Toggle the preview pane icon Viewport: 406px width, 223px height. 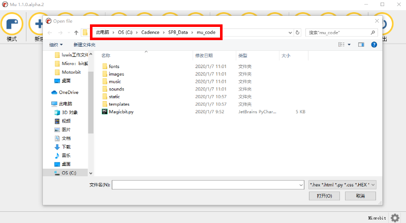point(361,45)
